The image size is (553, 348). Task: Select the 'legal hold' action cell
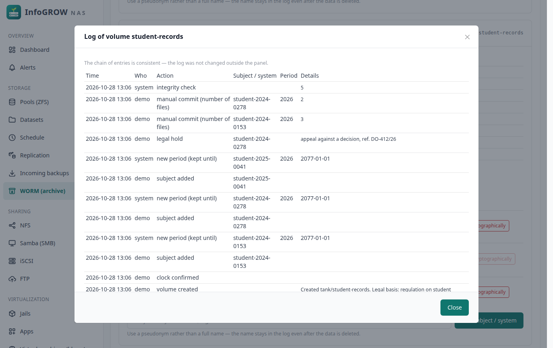(x=170, y=139)
